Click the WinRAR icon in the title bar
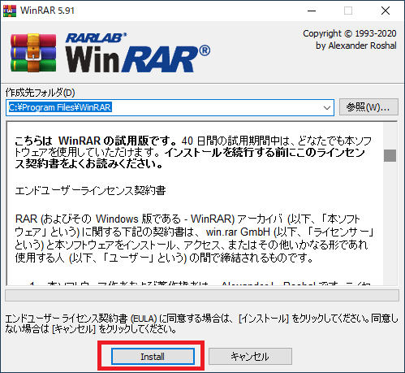This screenshot has width=405, height=373. pyautogui.click(x=10, y=11)
